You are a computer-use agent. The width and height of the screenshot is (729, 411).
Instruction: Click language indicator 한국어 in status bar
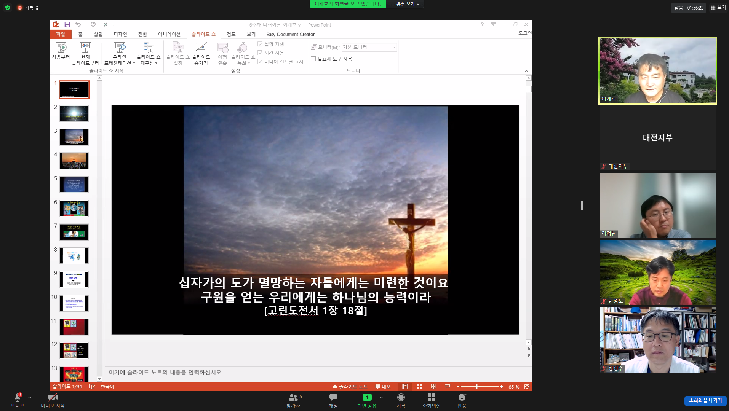tap(107, 387)
